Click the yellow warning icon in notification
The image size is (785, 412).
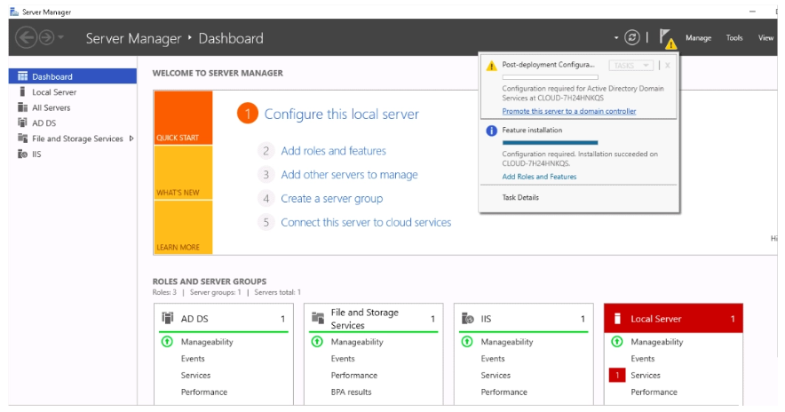point(492,66)
